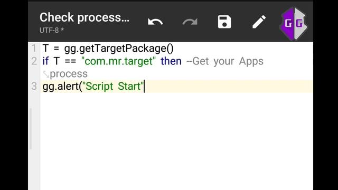Screen dimensions: 338x190
Task: Tap line number 1 in gutter
Action: 34,48
